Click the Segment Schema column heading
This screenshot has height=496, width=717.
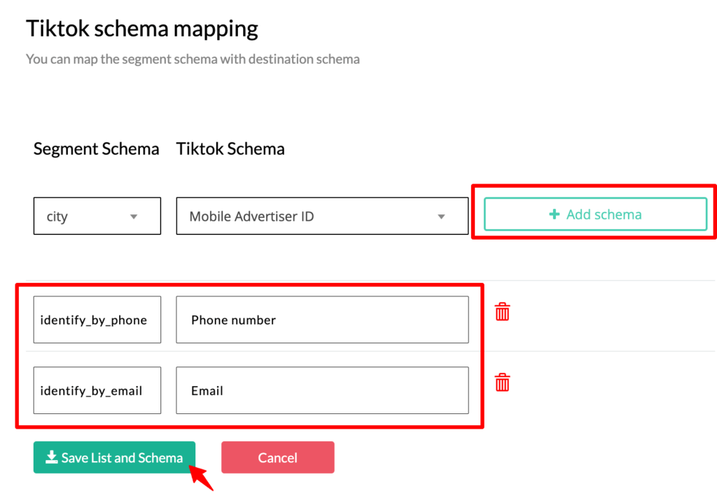(x=96, y=149)
